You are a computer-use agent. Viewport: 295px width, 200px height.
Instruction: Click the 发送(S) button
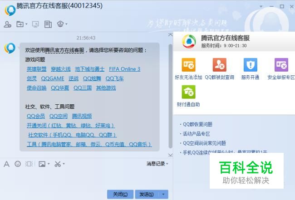click(147, 195)
